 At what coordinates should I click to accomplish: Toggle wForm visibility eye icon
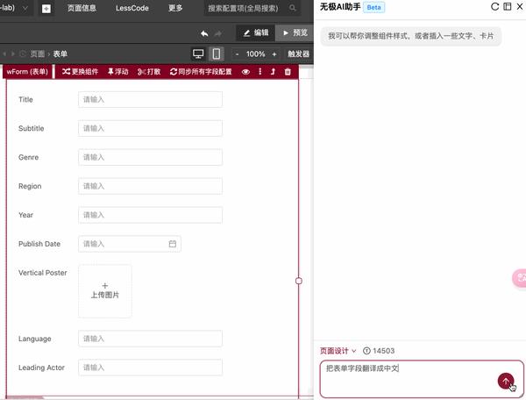point(245,72)
